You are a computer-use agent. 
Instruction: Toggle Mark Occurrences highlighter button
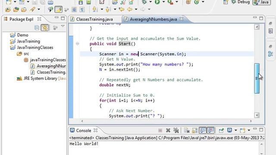[x=59, y=9]
